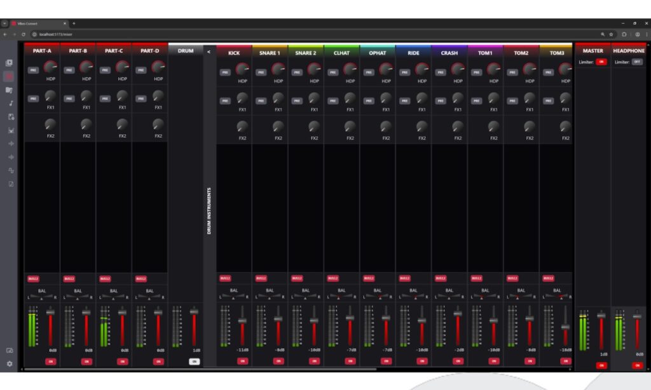
Task: Enable the HEADPHONE limiter OFF switch
Action: click(x=637, y=62)
